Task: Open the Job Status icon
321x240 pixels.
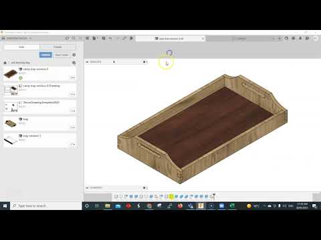Action: 294,39
